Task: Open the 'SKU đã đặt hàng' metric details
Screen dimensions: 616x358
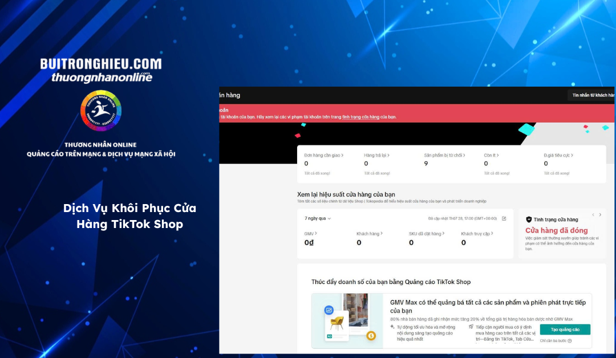Action: [427, 234]
